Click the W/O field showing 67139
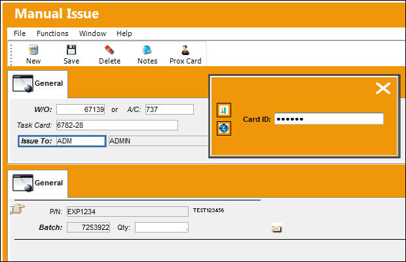 81,109
